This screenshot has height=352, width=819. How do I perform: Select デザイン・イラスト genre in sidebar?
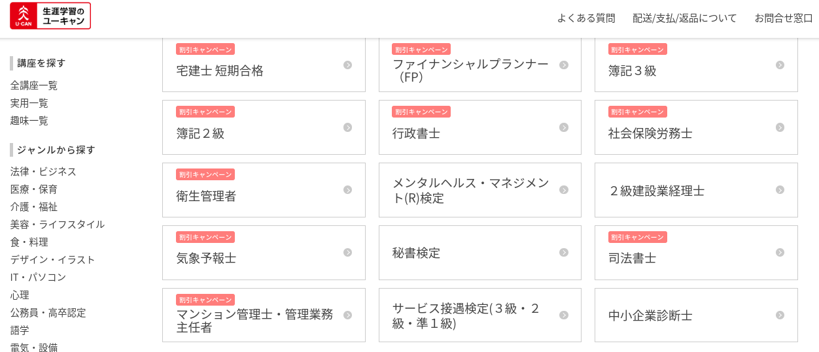(52, 260)
